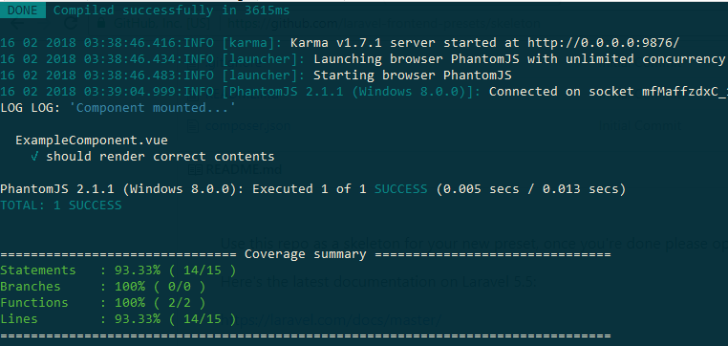Click the browser reload icon
The width and height of the screenshot is (728, 346).
click(x=71, y=24)
